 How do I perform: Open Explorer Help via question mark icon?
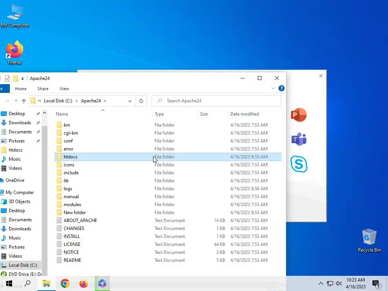click(282, 88)
